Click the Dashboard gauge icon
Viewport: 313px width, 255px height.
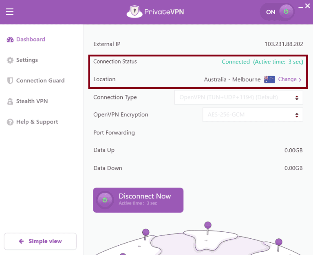pos(10,40)
